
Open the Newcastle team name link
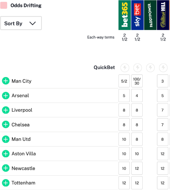coord(23,168)
